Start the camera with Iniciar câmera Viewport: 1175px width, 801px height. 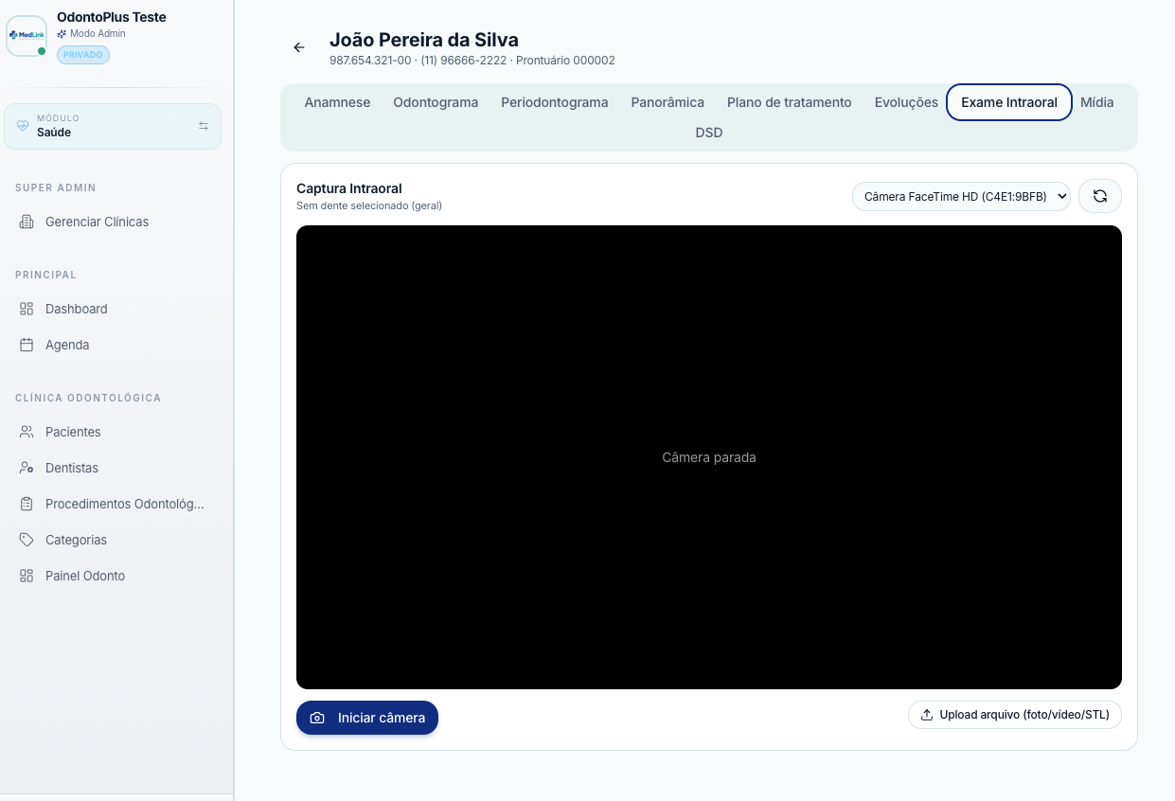[x=367, y=718]
